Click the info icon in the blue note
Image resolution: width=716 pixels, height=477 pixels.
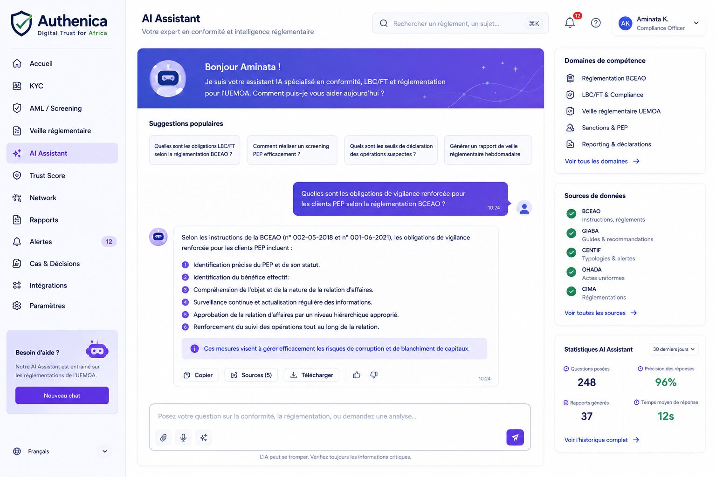pos(195,348)
